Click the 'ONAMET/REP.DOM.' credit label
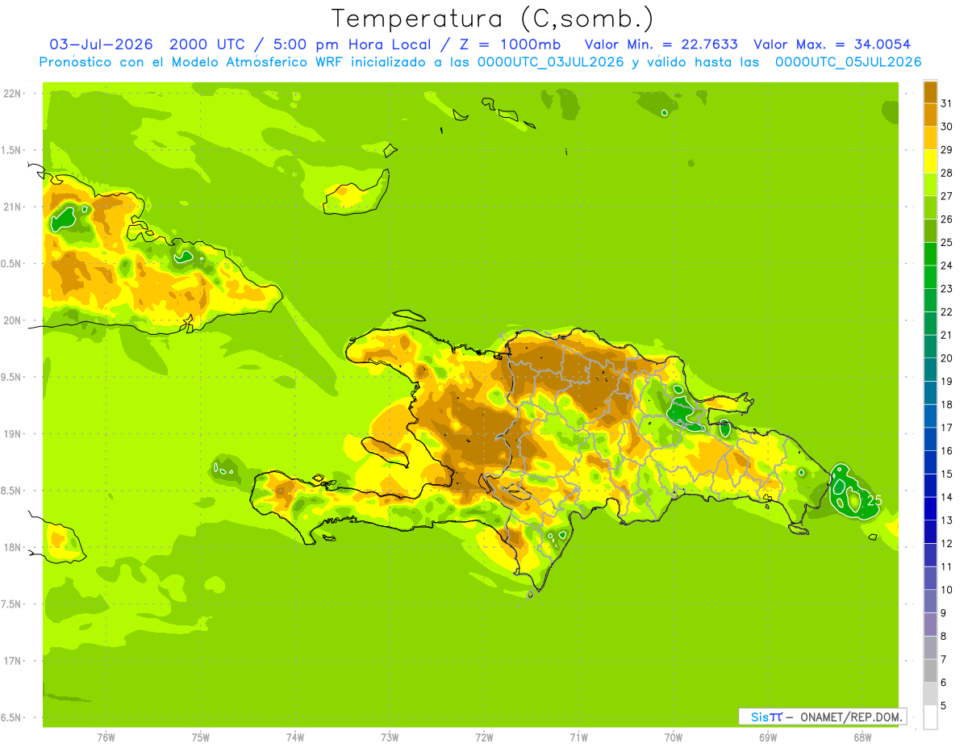The image size is (968, 748). (x=851, y=717)
